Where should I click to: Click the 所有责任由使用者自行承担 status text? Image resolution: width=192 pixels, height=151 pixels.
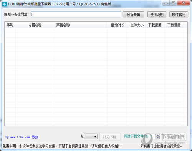[x=161, y=146]
